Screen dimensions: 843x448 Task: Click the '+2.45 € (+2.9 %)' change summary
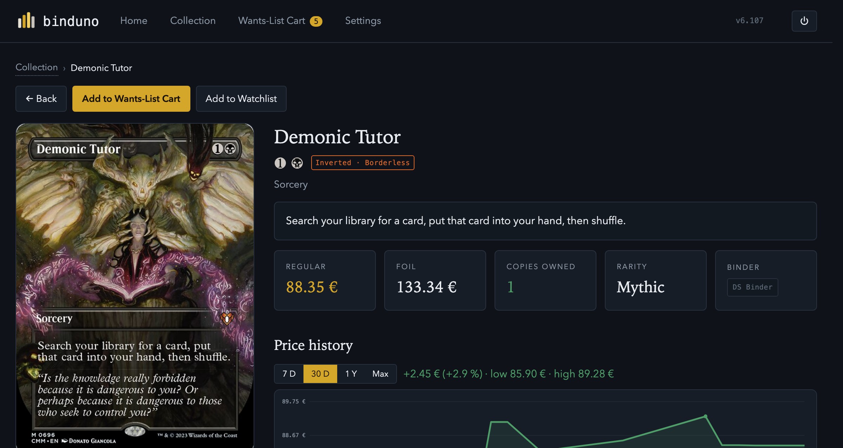pyautogui.click(x=443, y=374)
